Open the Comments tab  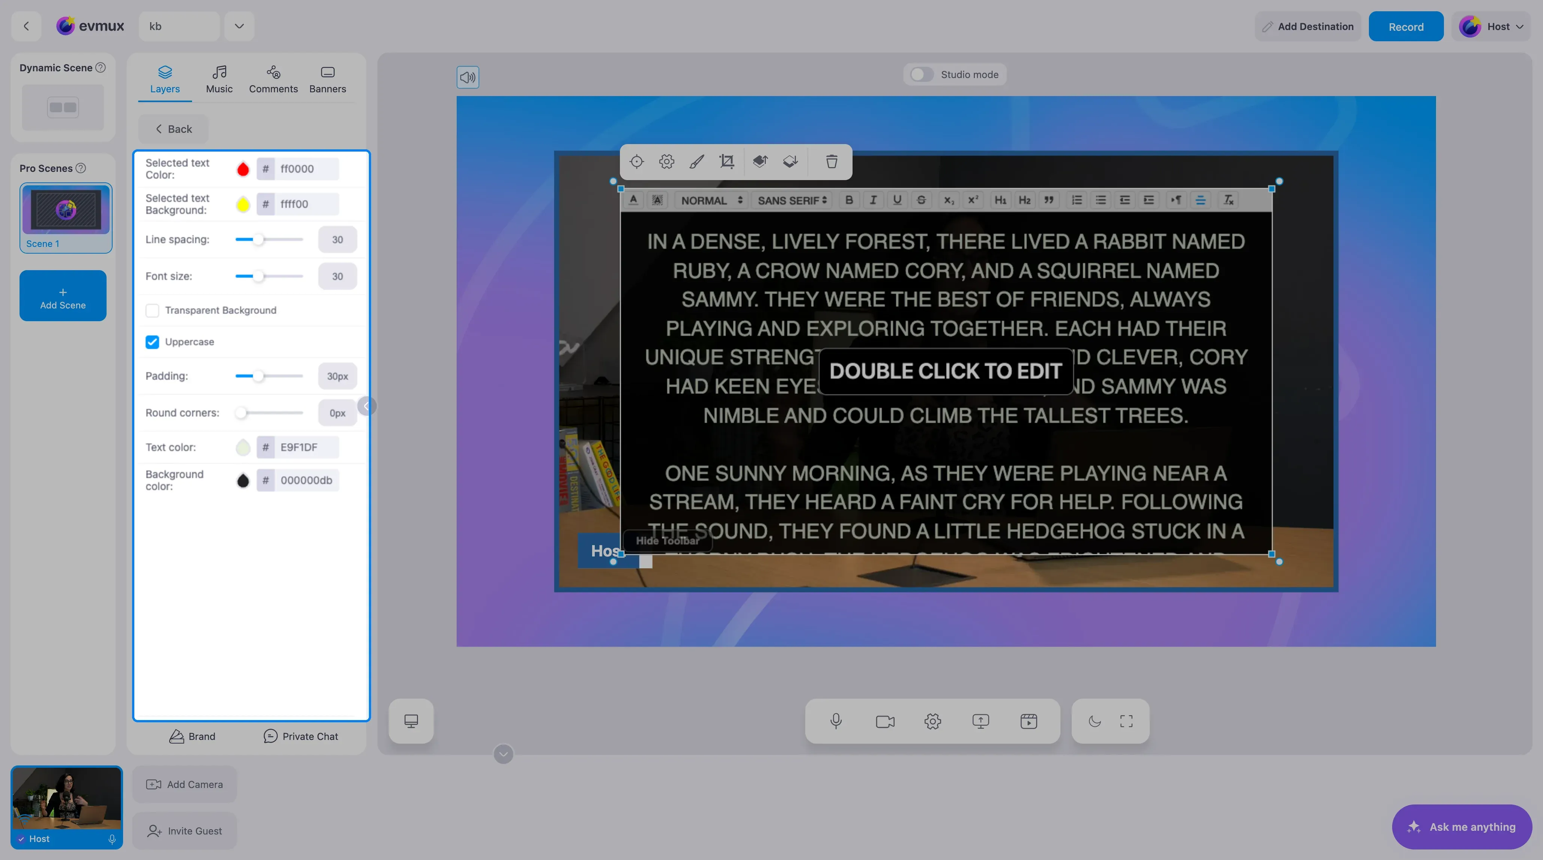click(x=273, y=80)
